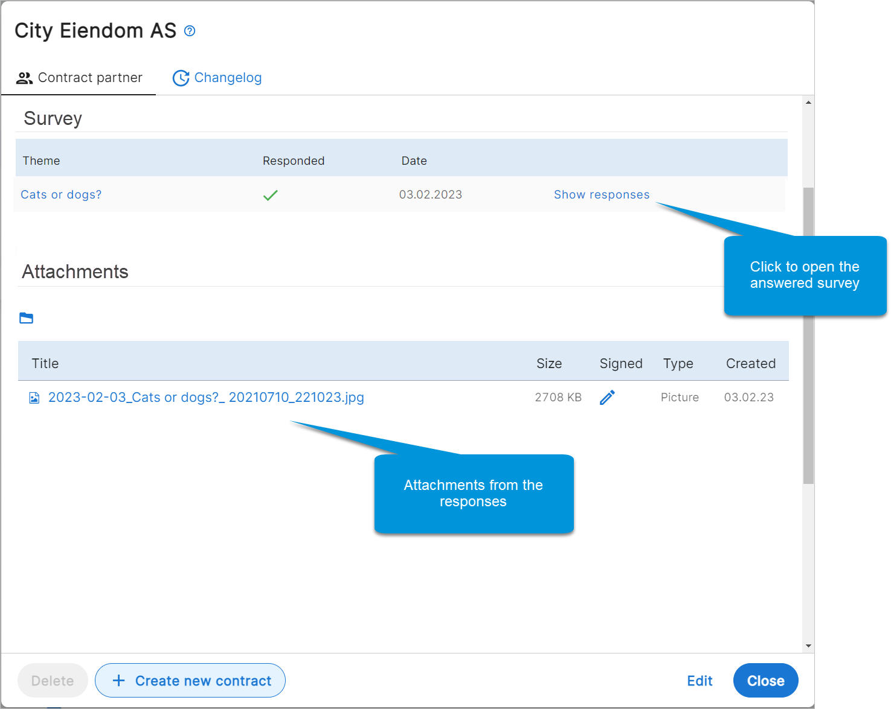891x709 pixels.
Task: Click the Attachments section heading
Action: point(75,272)
